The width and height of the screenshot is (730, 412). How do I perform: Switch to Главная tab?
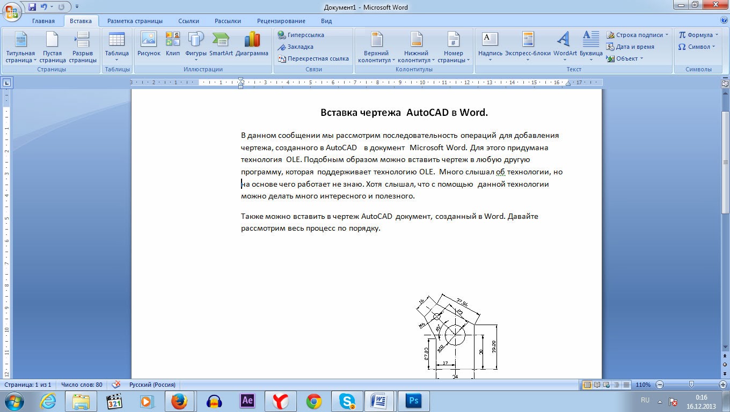[43, 21]
